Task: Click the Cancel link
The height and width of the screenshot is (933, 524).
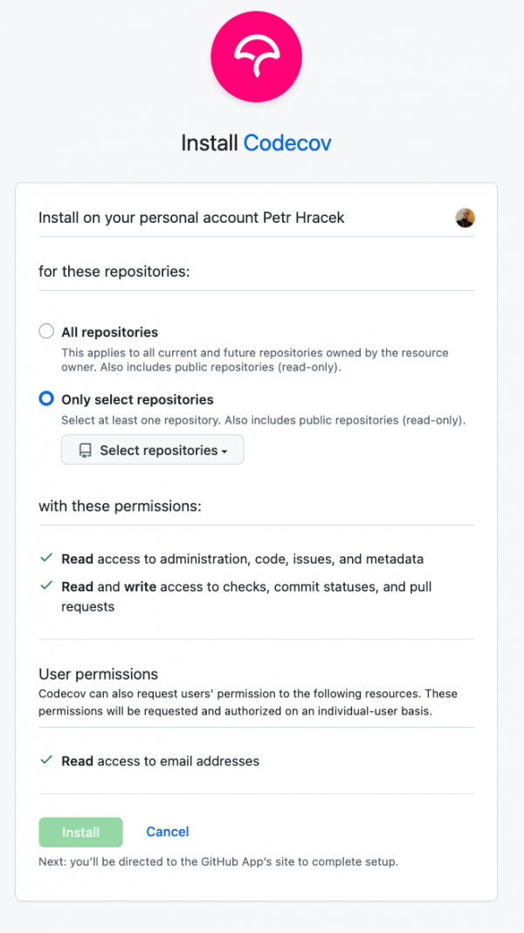Action: coord(167,832)
